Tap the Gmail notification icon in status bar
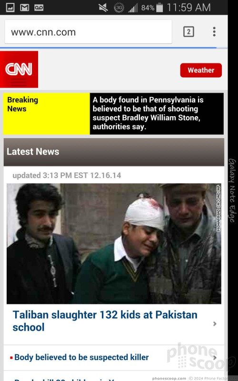Image resolution: width=238 pixels, height=381 pixels. coord(25,8)
